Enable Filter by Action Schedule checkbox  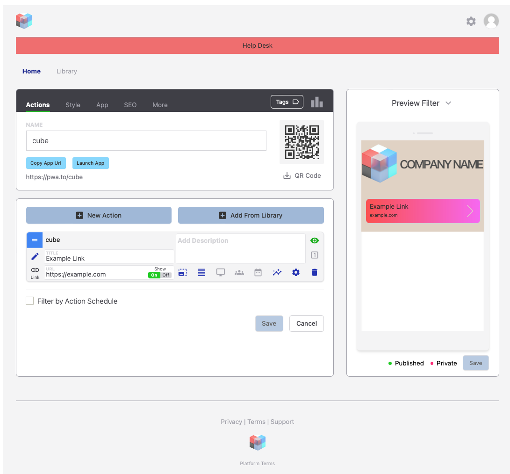coord(30,301)
